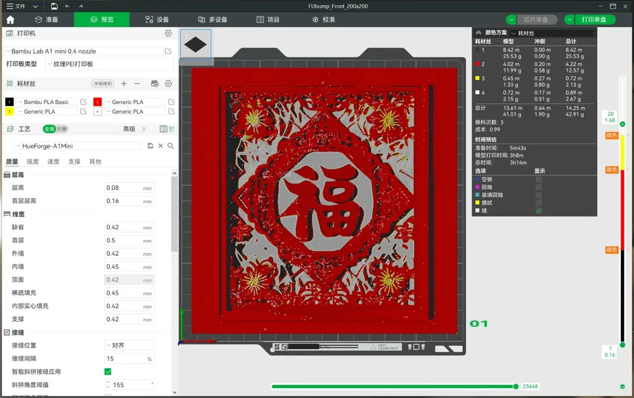Click horizontal move slider handle at 23648
The height and width of the screenshot is (398, 634).
tap(516, 387)
